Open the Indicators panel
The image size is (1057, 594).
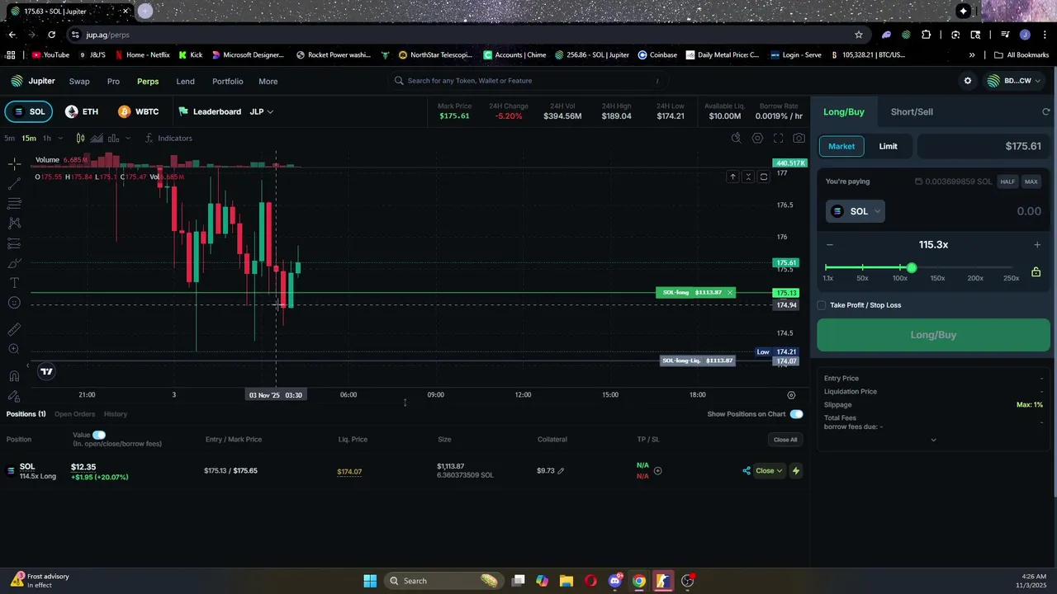(x=168, y=138)
